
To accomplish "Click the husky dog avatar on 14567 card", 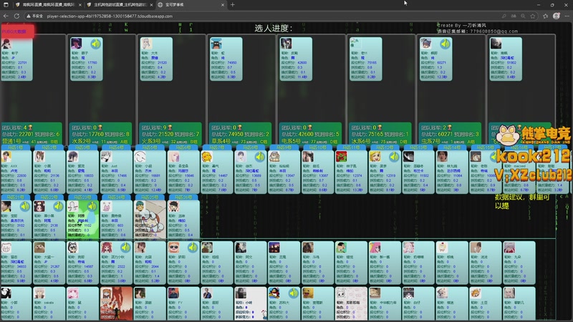I will (x=73, y=247).
